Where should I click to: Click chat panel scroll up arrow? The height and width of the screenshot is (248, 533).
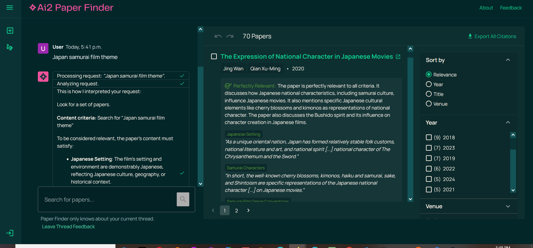pos(200,29)
